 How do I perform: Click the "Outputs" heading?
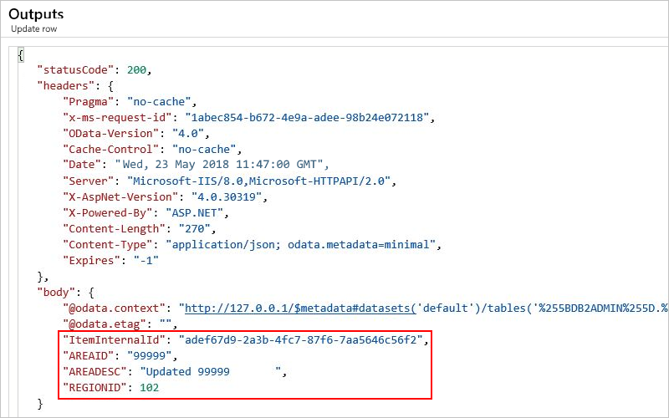pyautogui.click(x=36, y=14)
